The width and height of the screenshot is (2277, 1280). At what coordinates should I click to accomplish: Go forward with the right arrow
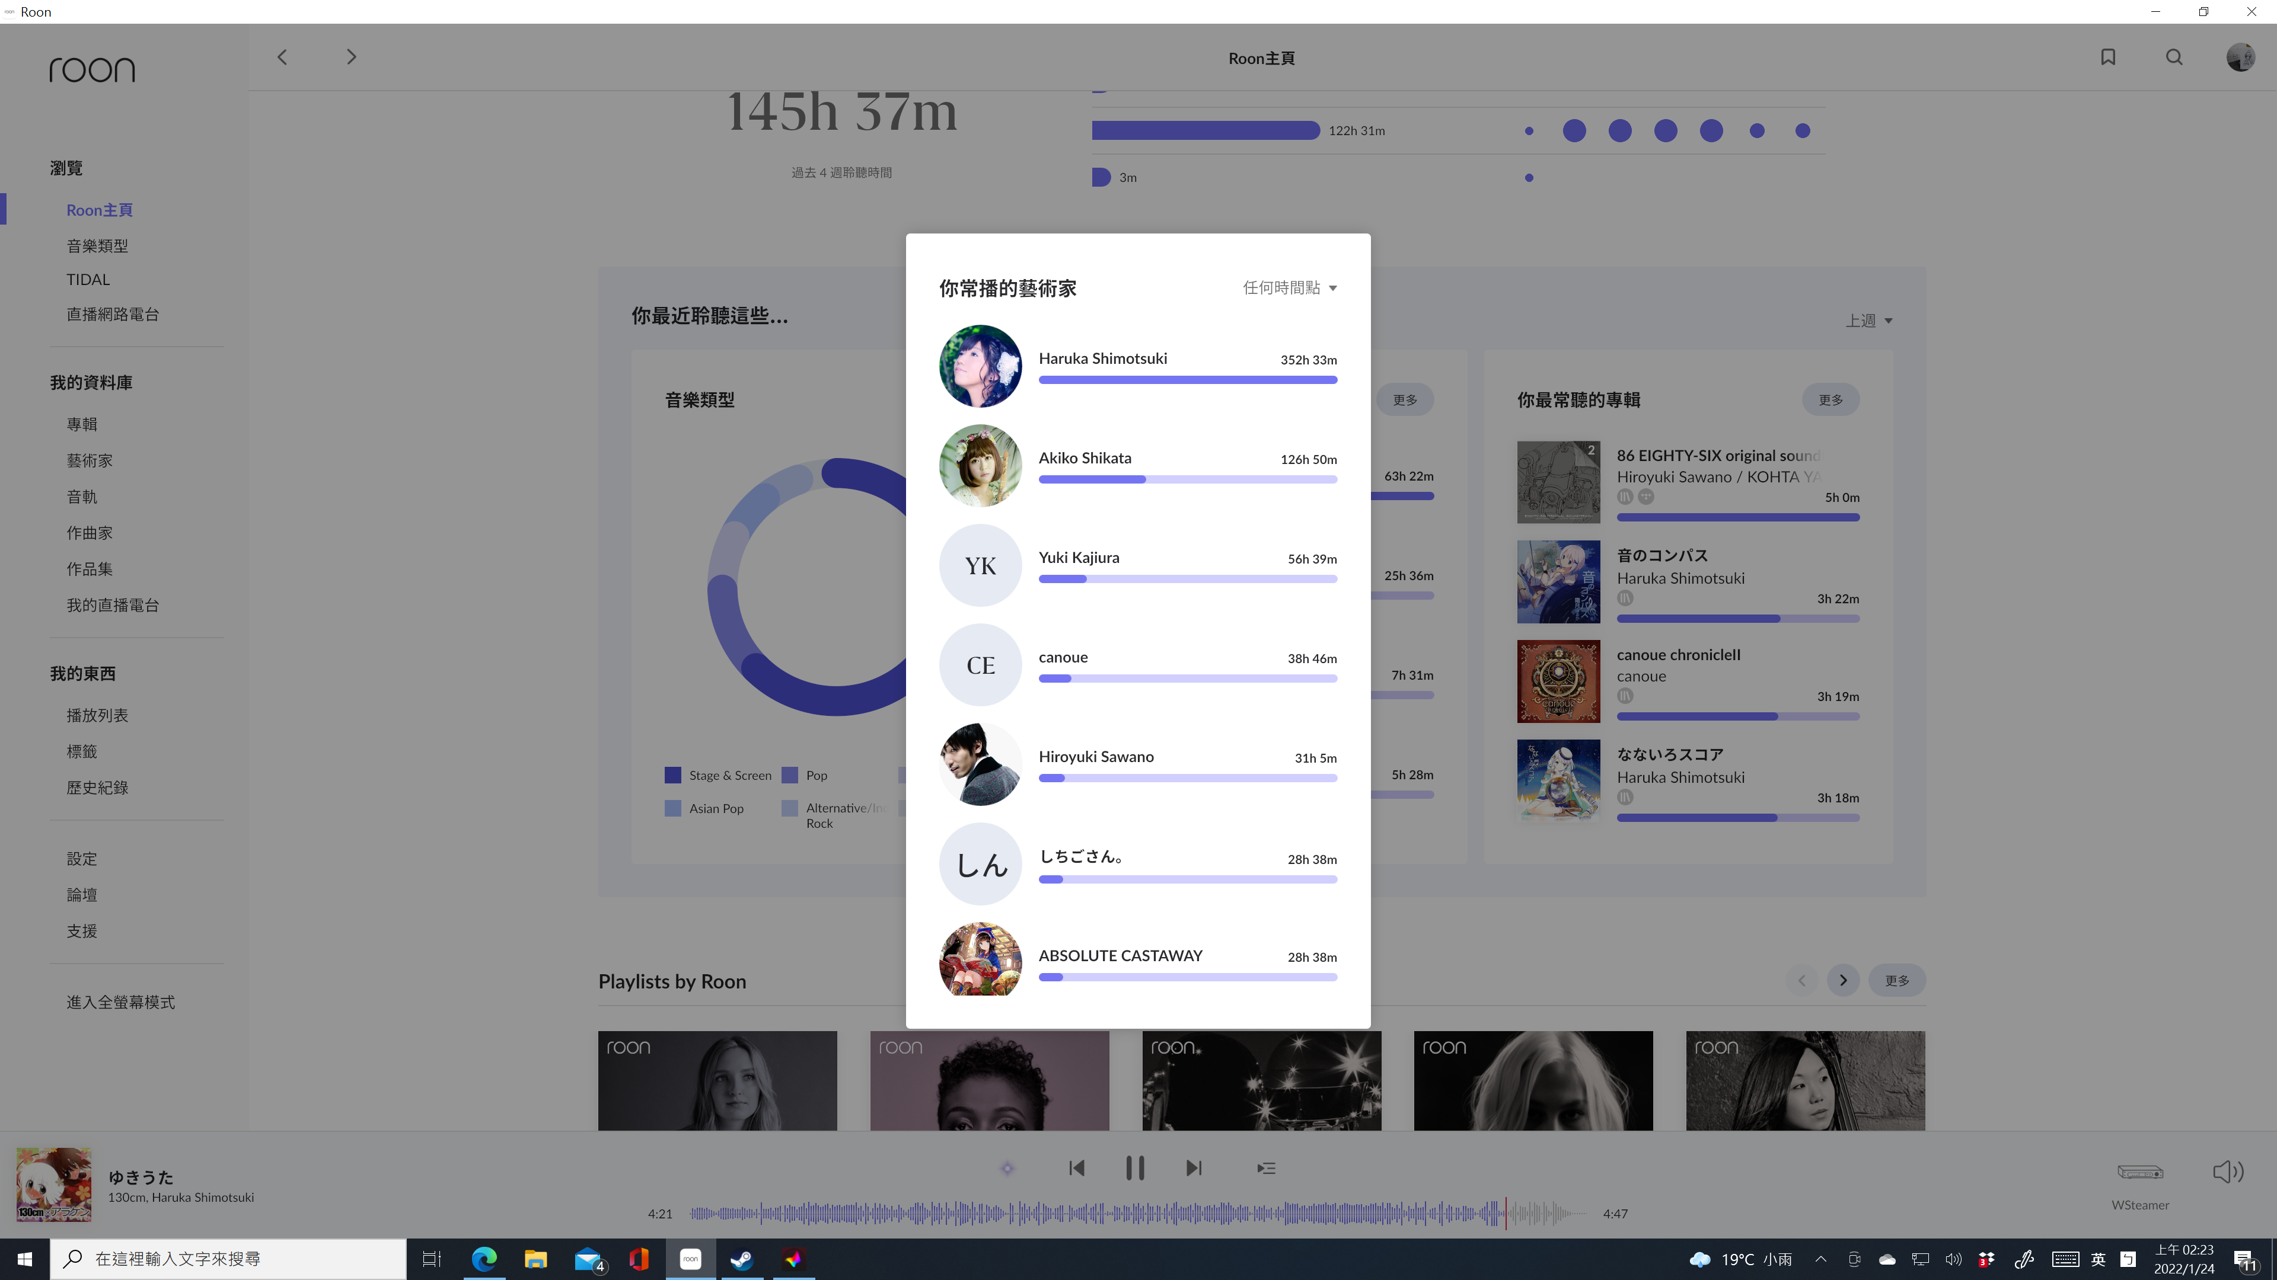pyautogui.click(x=351, y=57)
